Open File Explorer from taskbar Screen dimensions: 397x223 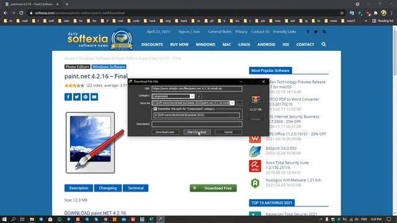click(x=32, y=219)
